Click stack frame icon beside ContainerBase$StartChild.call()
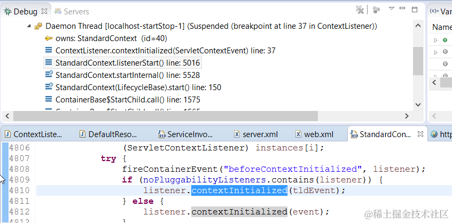The width and height of the screenshot is (452, 223). pyautogui.click(x=49, y=100)
